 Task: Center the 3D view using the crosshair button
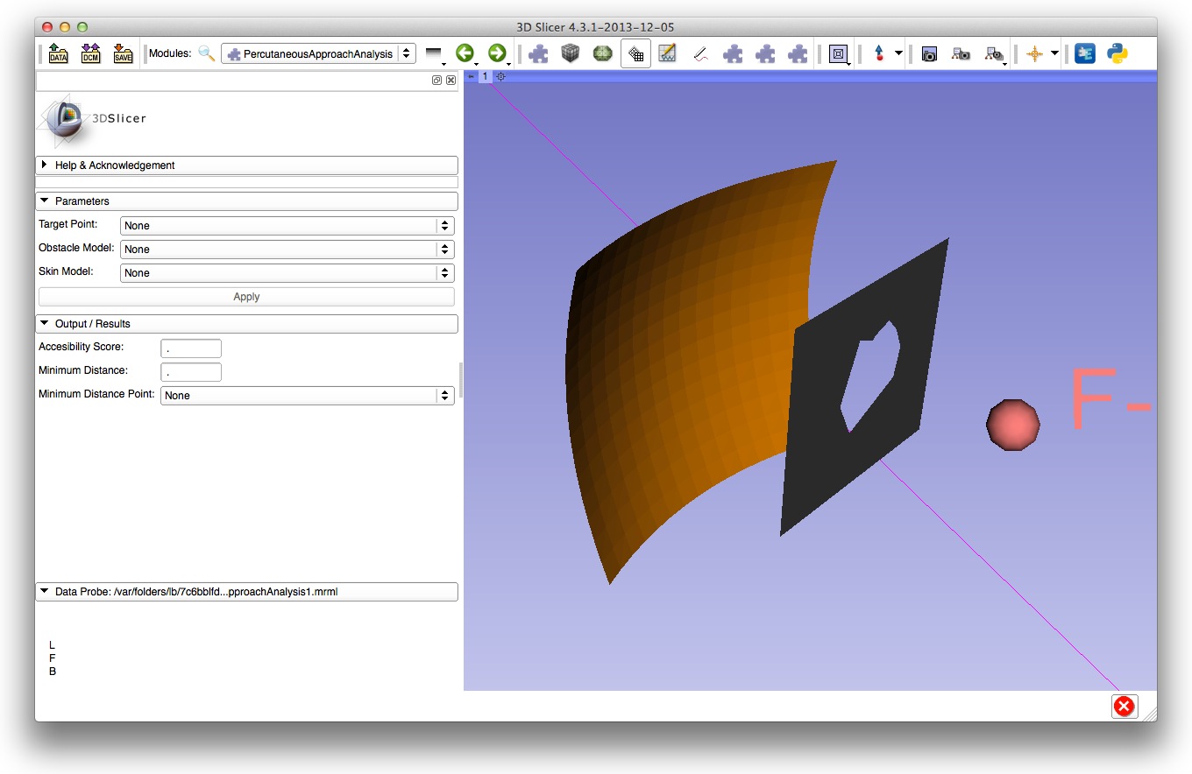tap(500, 77)
